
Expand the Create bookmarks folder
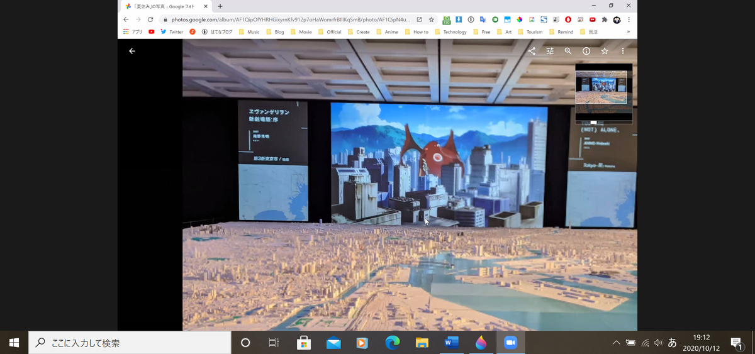(359, 31)
